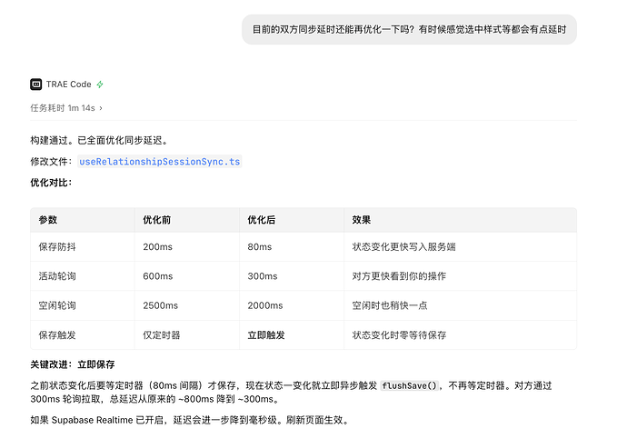Screen dimensions: 627x439
Task: Select the 200ms cell
Action: (187, 246)
